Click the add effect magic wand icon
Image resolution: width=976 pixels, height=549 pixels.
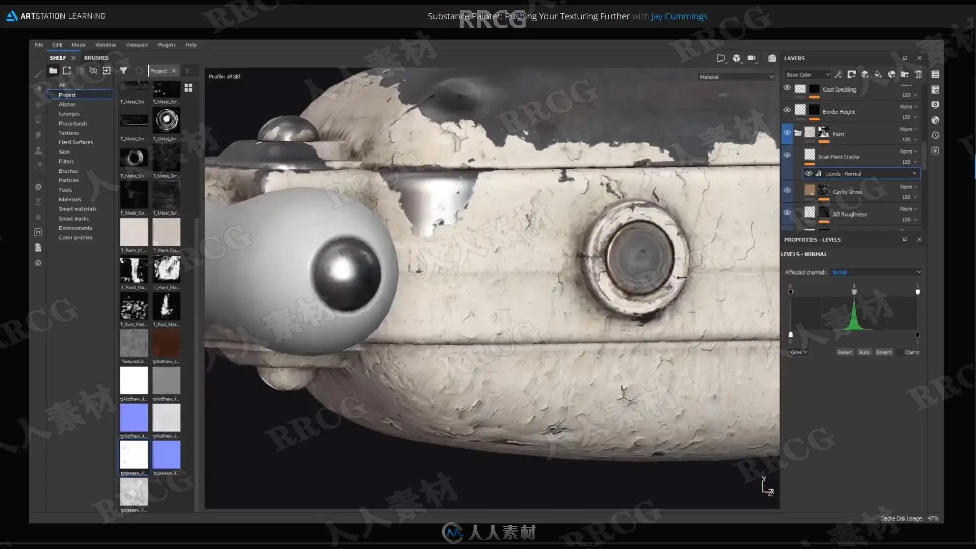[x=838, y=74]
